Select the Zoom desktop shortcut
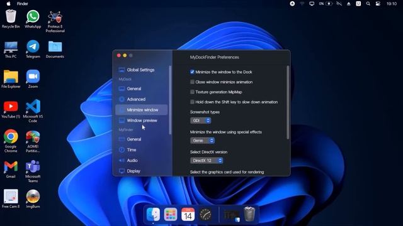 tap(33, 79)
